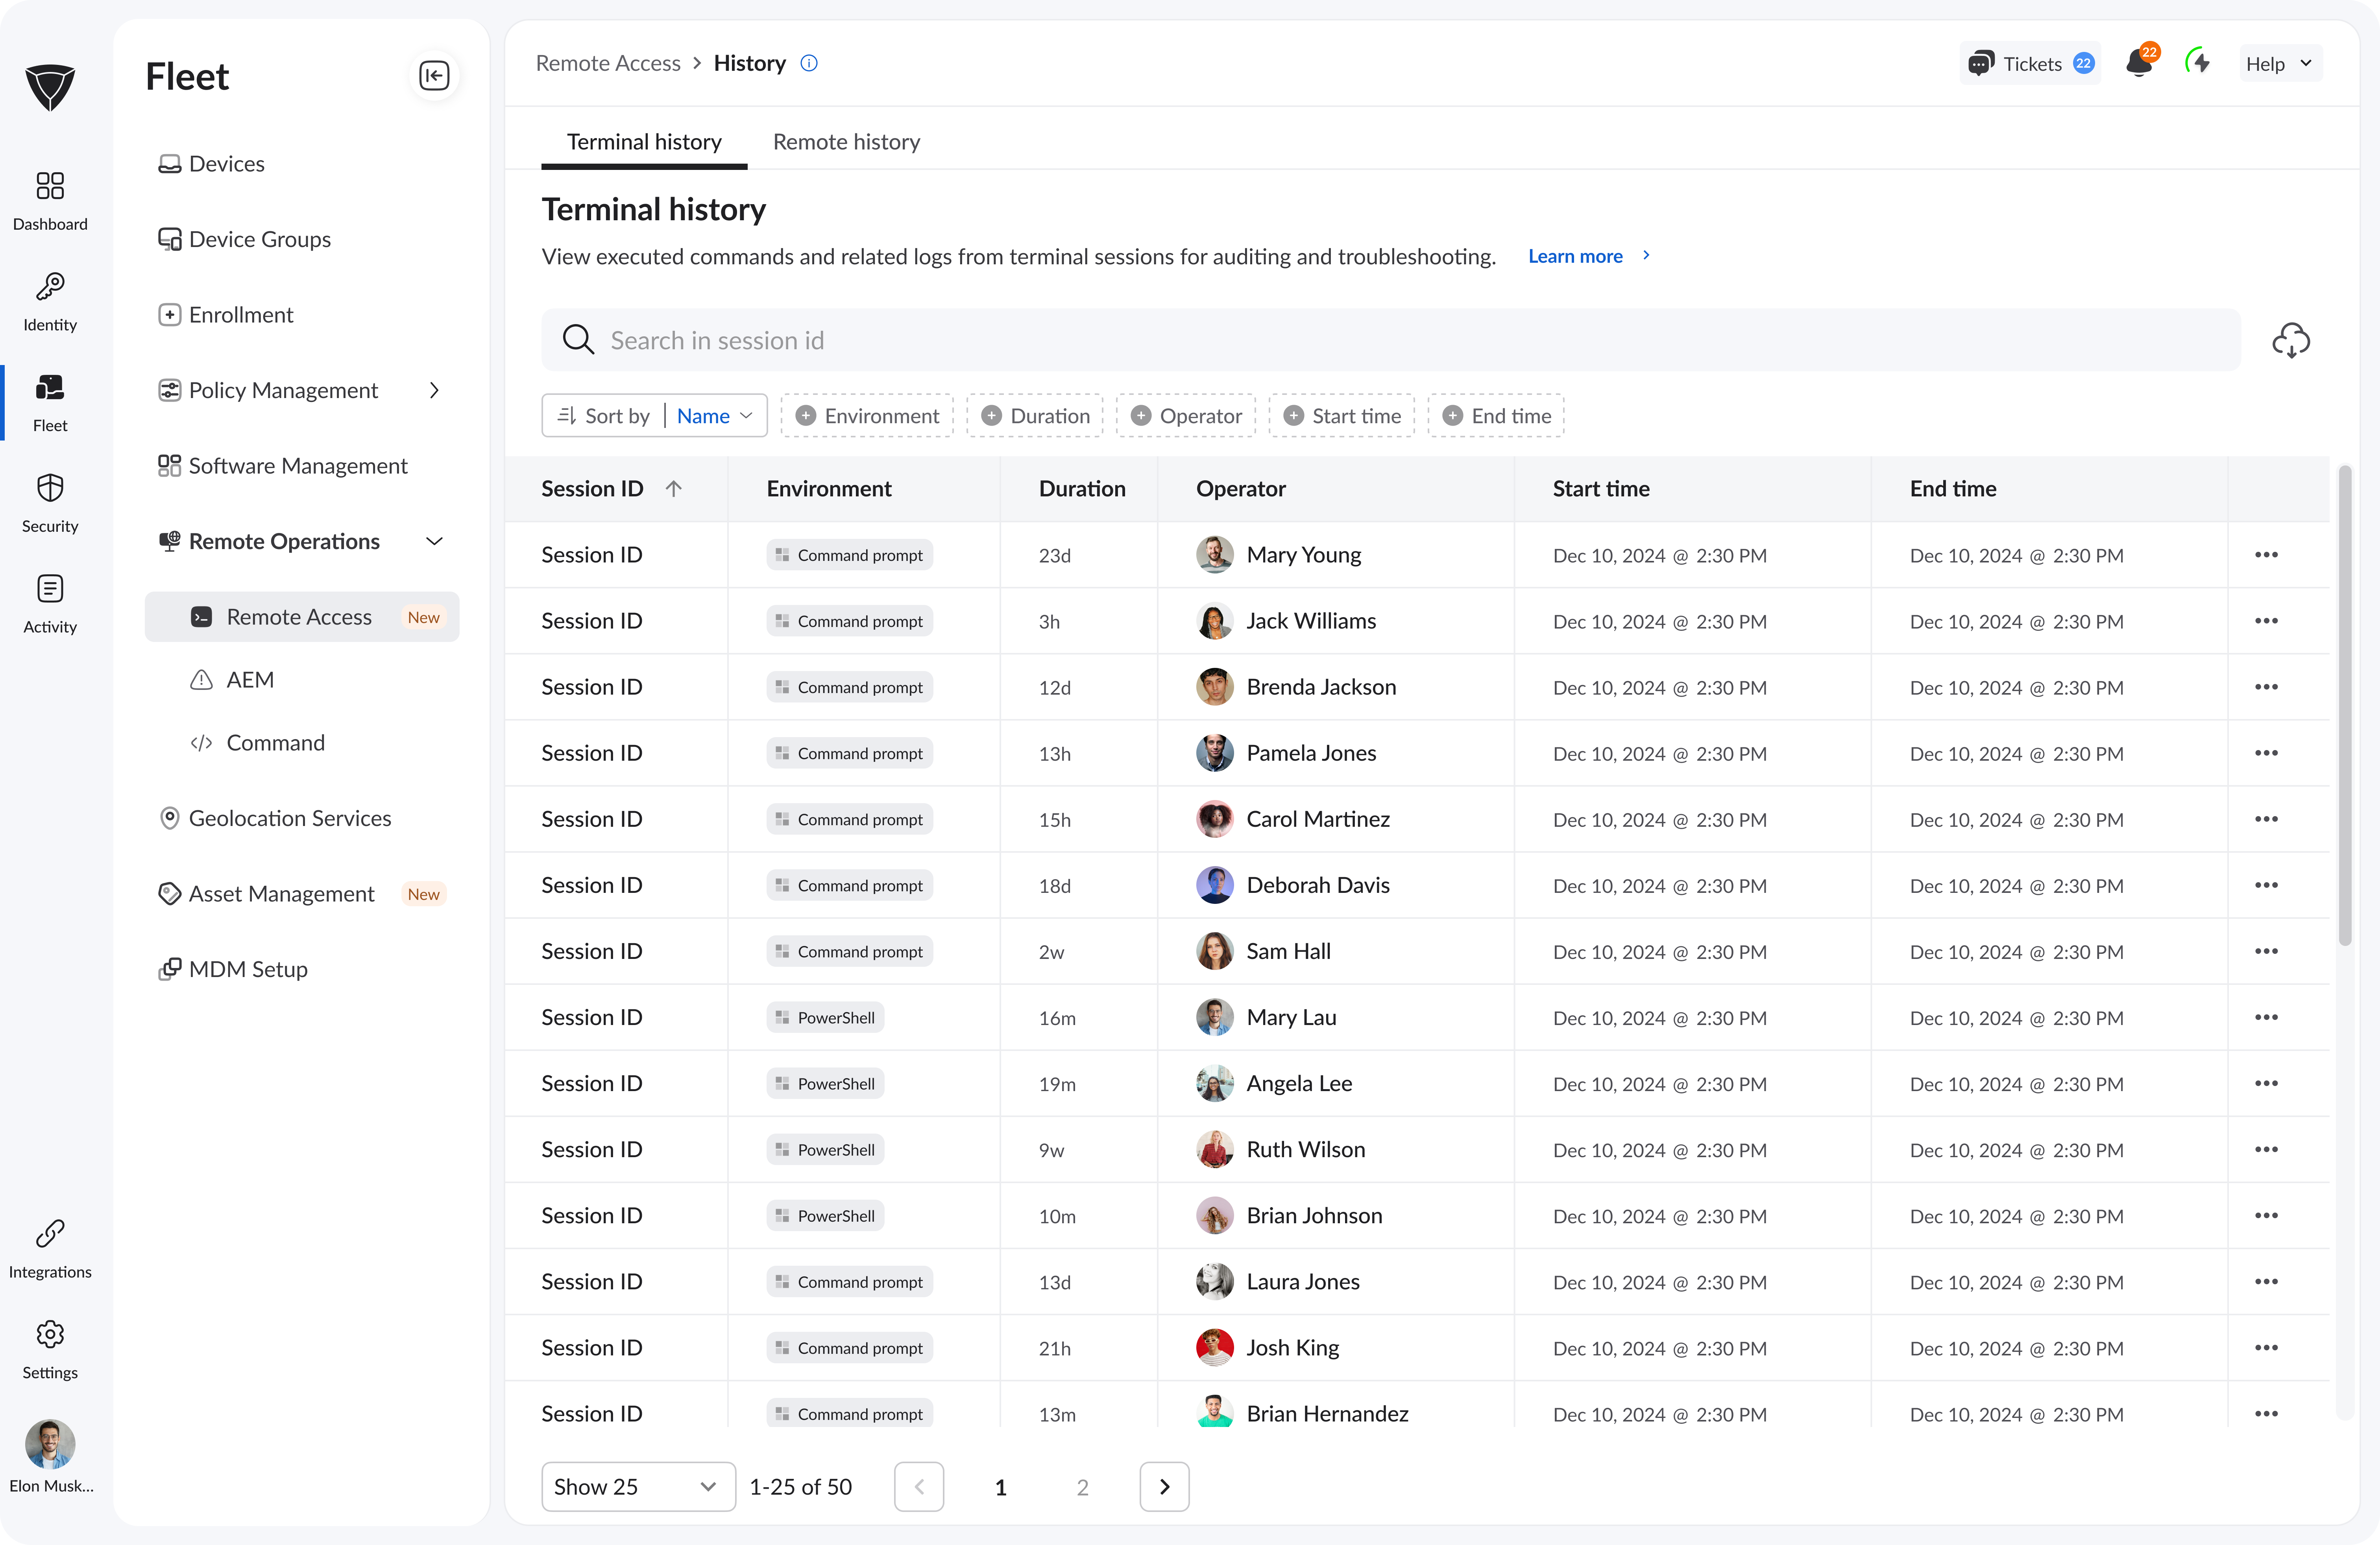
Task: Collapse the Fleet sidebar panel icon
Action: [434, 76]
